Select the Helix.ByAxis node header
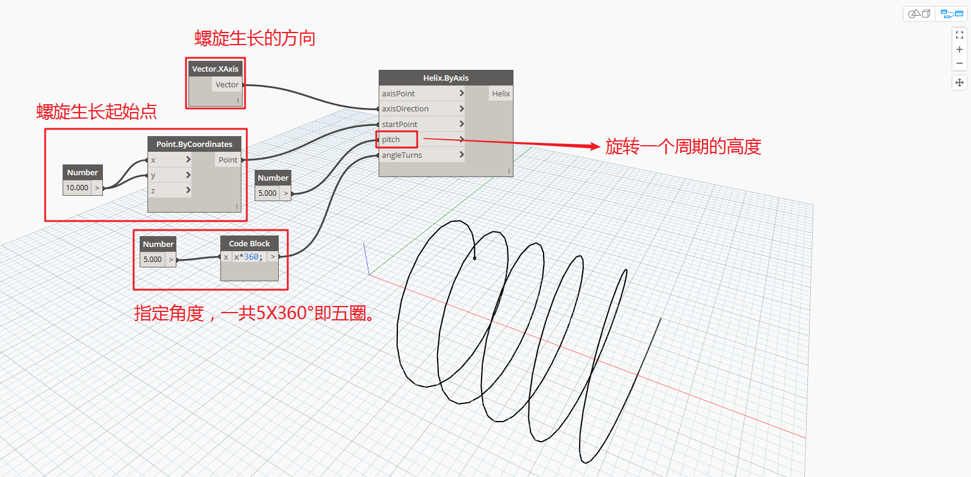Viewport: 971px width, 477px height. (x=446, y=78)
